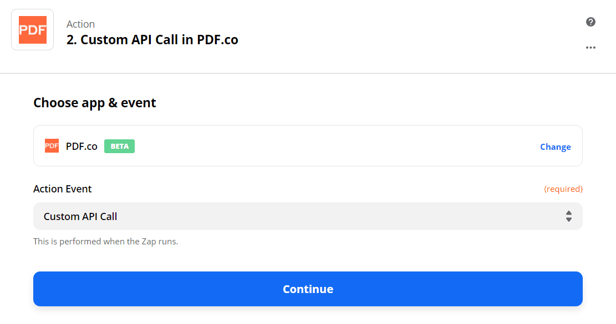616x324 pixels.
Task: Click the Change link to switch apps
Action: (555, 146)
